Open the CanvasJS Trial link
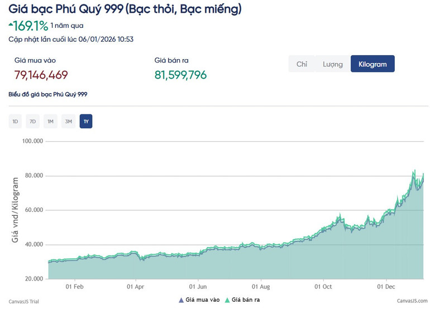Viewport: 430px width, 309px height. click(x=23, y=301)
